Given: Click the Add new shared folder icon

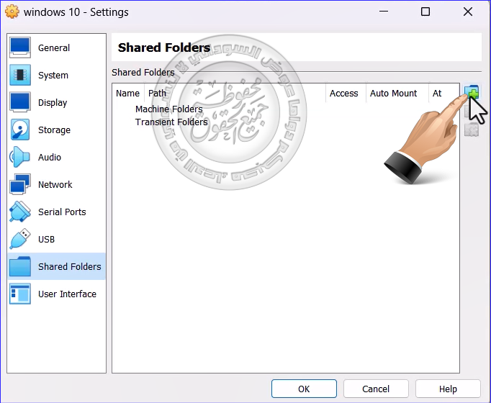Looking at the screenshot, I should 472,93.
